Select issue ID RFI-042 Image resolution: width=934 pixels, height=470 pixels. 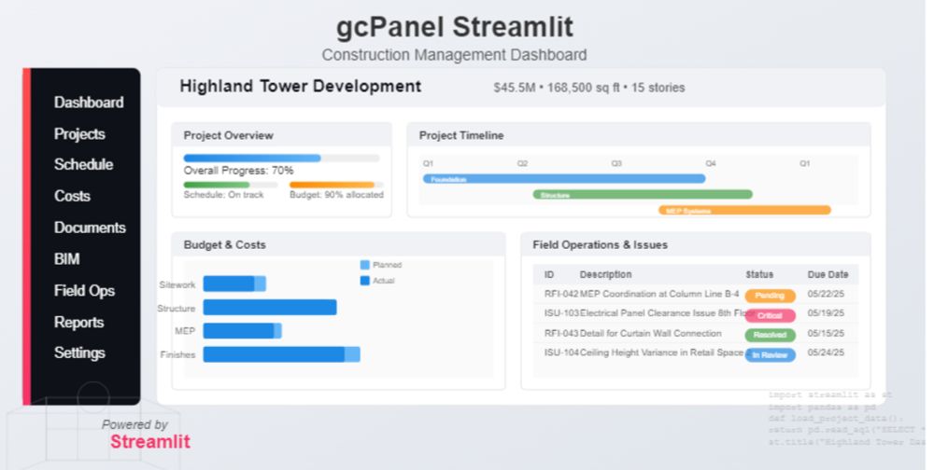coord(561,294)
